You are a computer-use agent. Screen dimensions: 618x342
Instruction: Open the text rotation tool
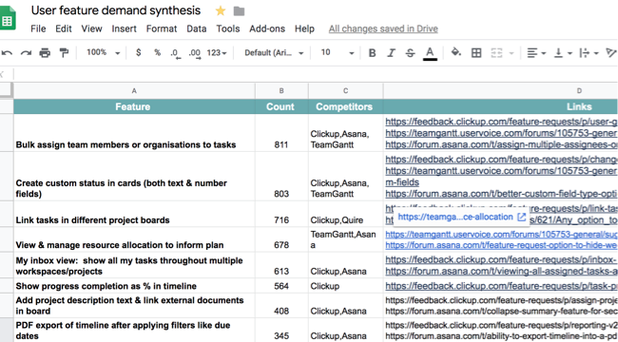coord(611,53)
